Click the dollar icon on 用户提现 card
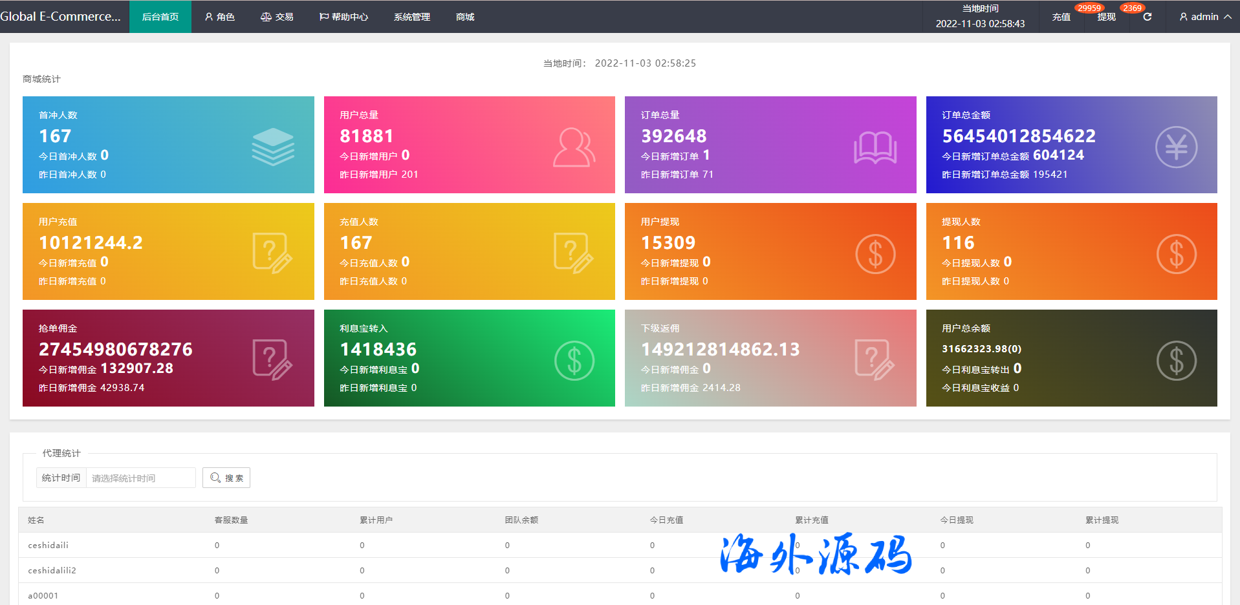Viewport: 1240px width, 605px height. (875, 254)
